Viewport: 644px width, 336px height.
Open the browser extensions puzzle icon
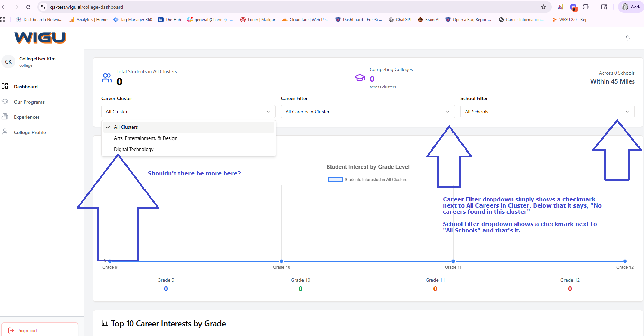[586, 7]
